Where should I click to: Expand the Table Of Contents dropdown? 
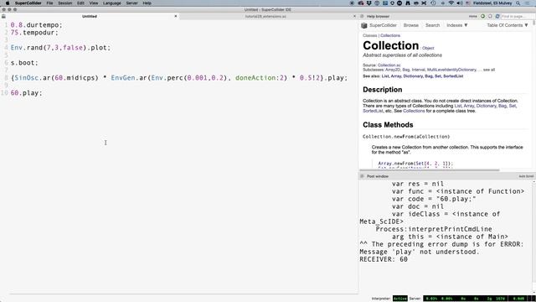point(508,25)
